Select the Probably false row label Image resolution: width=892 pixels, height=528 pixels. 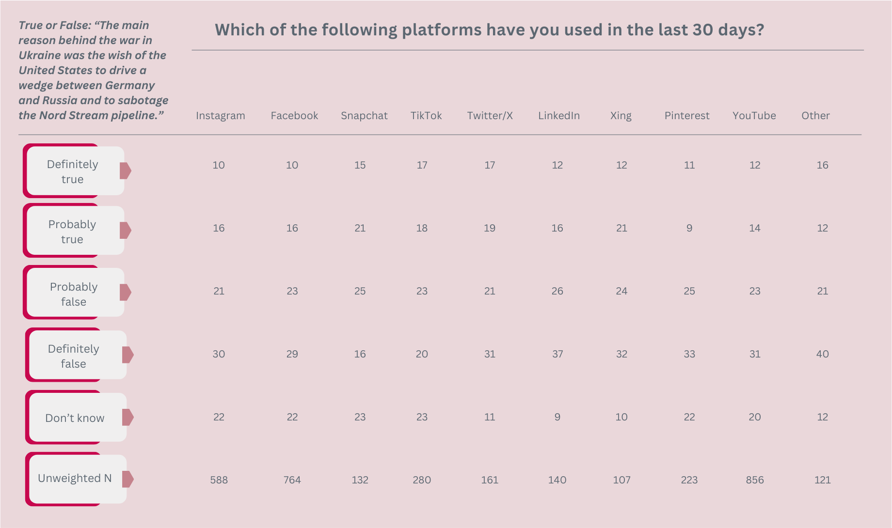click(x=74, y=294)
